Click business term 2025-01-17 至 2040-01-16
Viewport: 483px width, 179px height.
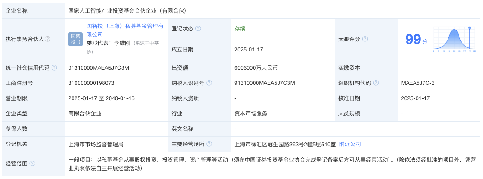[101, 98]
